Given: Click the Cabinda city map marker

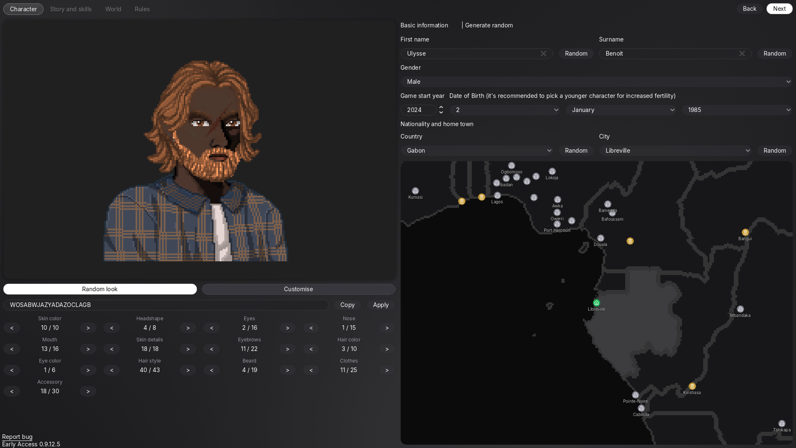Looking at the screenshot, I should (641, 408).
